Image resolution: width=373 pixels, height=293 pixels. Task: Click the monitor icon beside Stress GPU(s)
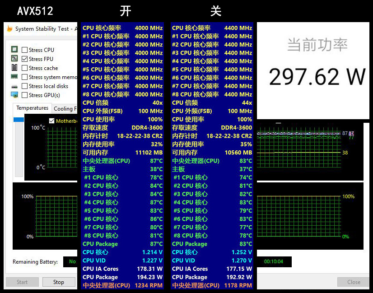pos(14,95)
